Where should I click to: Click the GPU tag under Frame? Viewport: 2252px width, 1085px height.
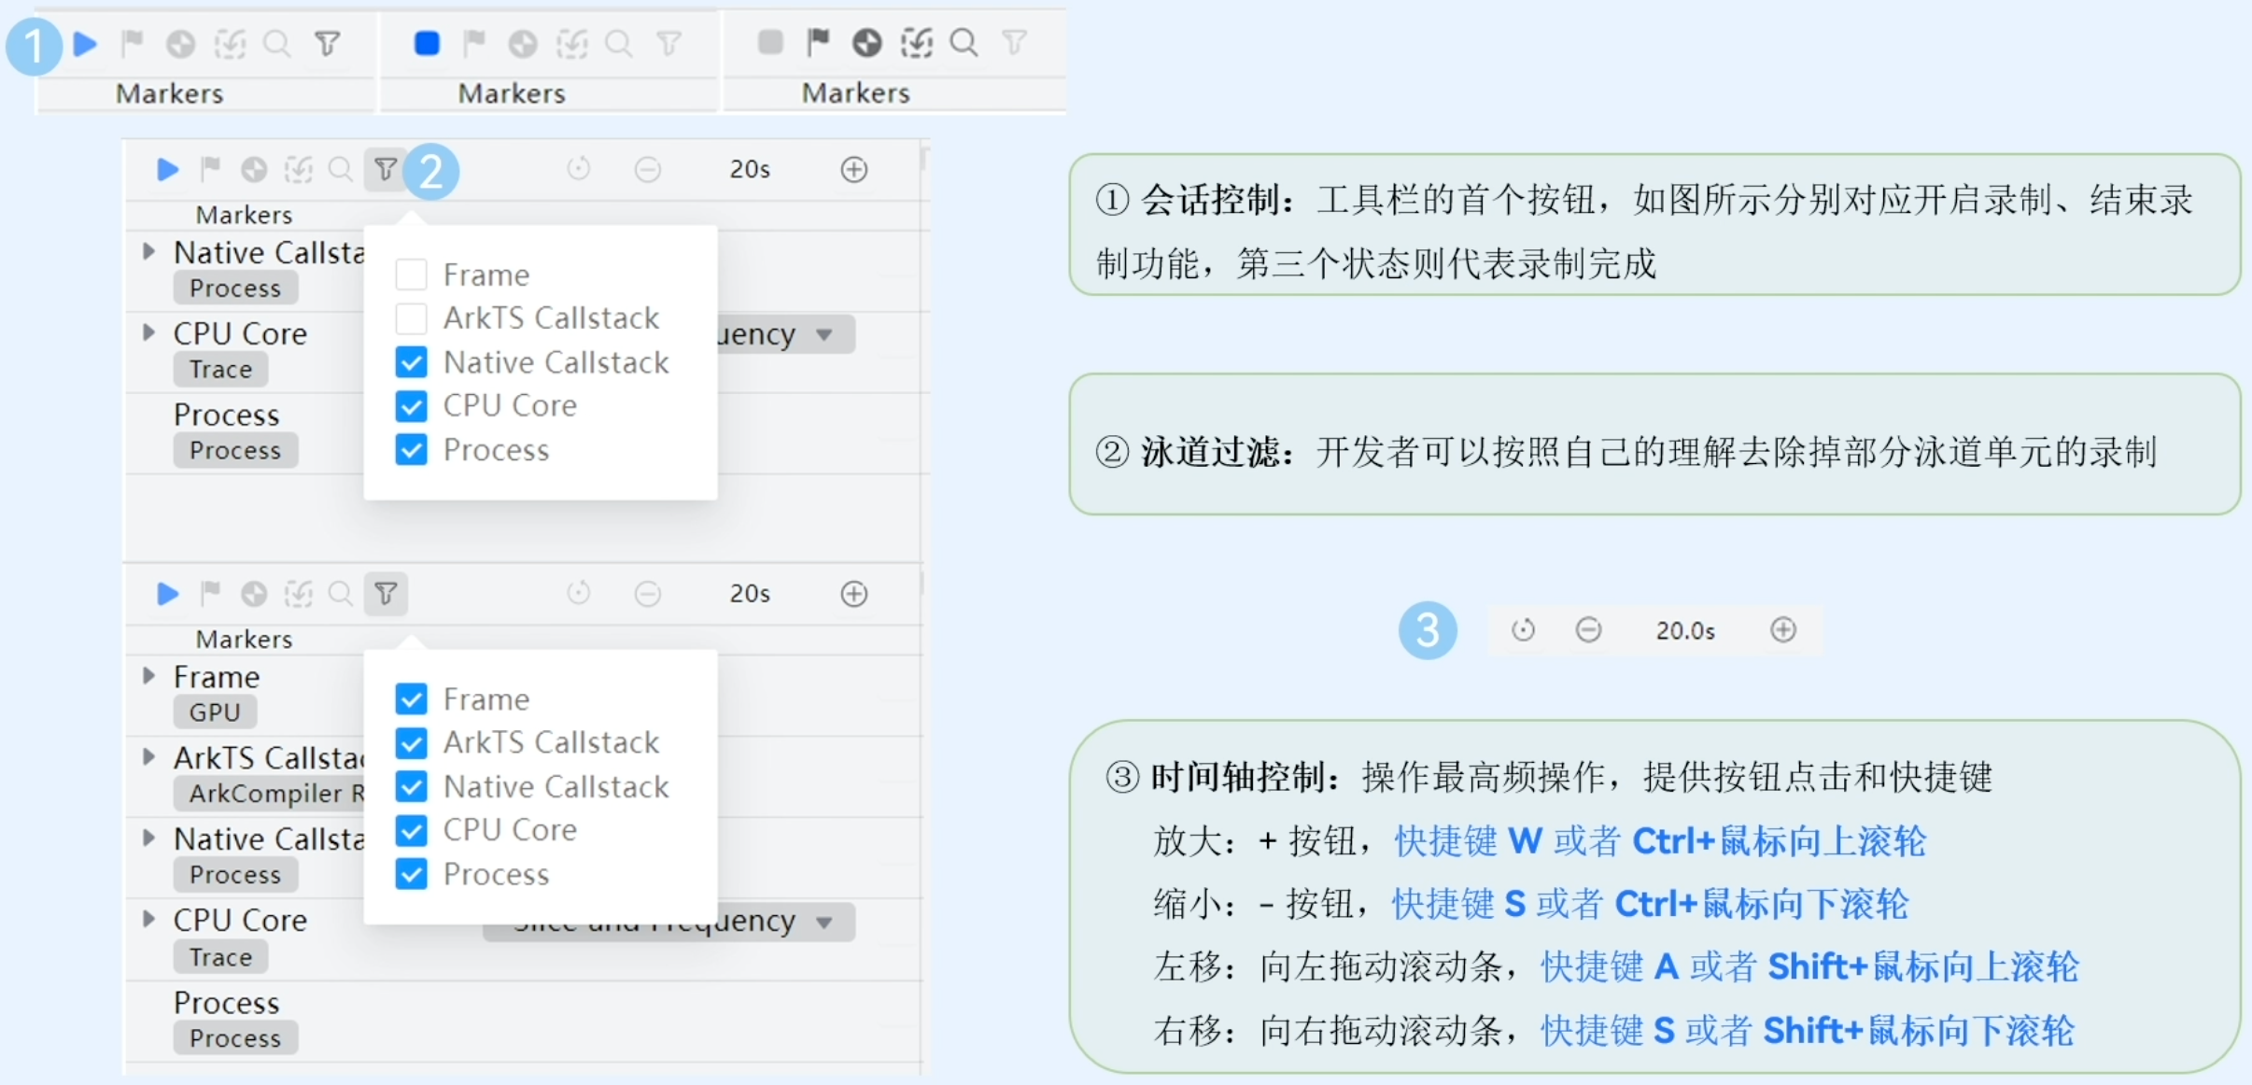coord(215,712)
